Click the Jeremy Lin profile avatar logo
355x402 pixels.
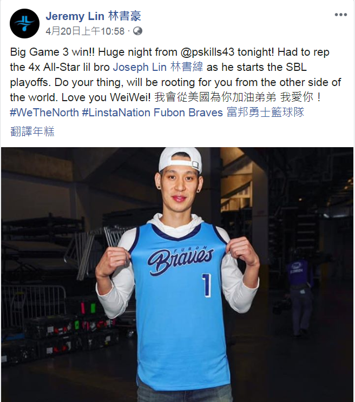pos(25,23)
